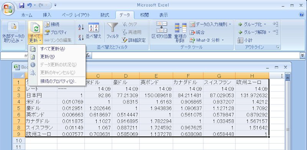
Task: Click 重複の削除 remove duplicates
Action: tap(180, 32)
